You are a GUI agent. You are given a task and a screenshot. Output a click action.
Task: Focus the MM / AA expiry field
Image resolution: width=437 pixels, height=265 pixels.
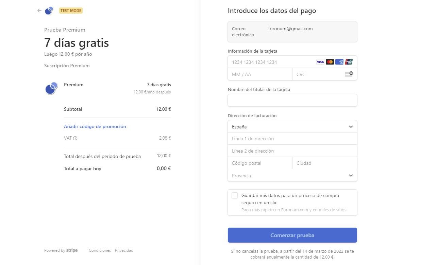coord(260,74)
